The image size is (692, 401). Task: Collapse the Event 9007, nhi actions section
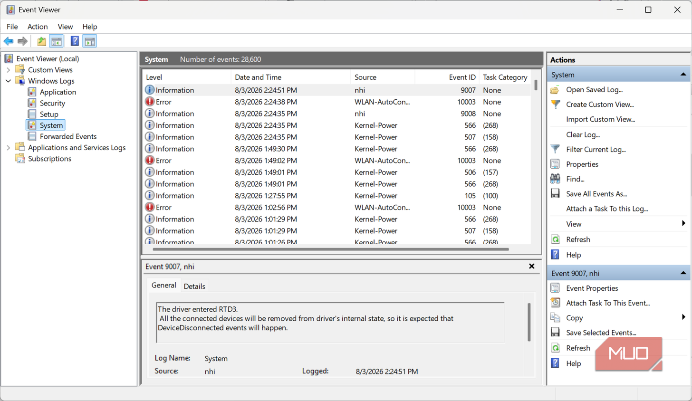pyautogui.click(x=683, y=273)
